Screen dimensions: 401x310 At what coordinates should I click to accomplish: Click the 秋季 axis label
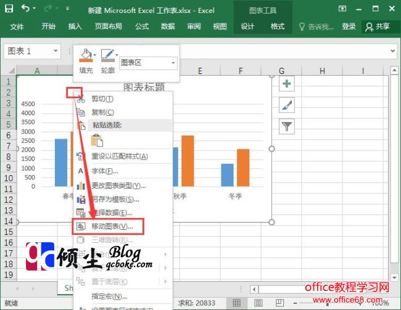180,196
